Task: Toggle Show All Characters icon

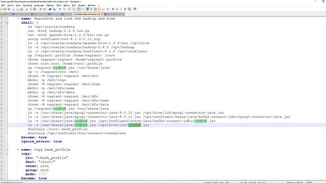Action: pos(83,9)
